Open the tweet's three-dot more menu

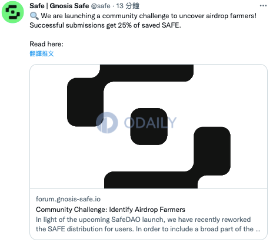point(263,6)
